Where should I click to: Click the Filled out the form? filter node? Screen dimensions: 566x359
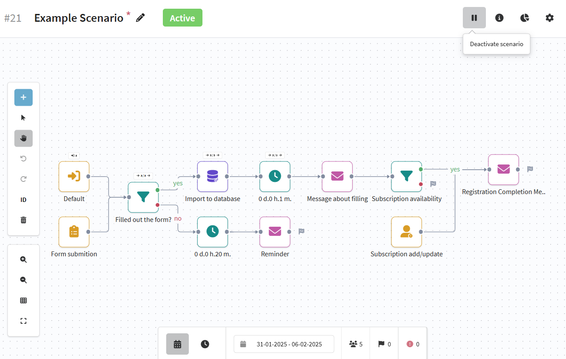point(143,197)
